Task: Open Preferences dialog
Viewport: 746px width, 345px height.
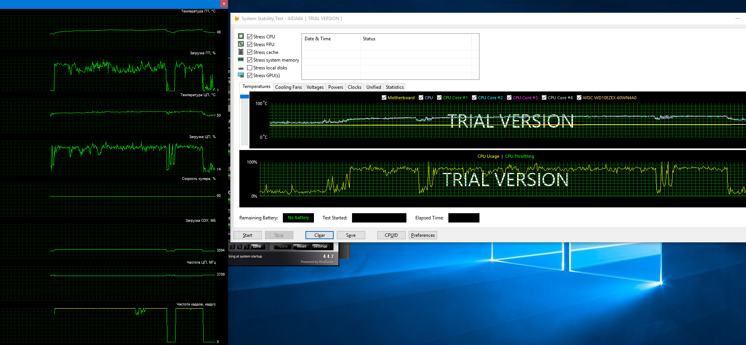Action: (423, 235)
